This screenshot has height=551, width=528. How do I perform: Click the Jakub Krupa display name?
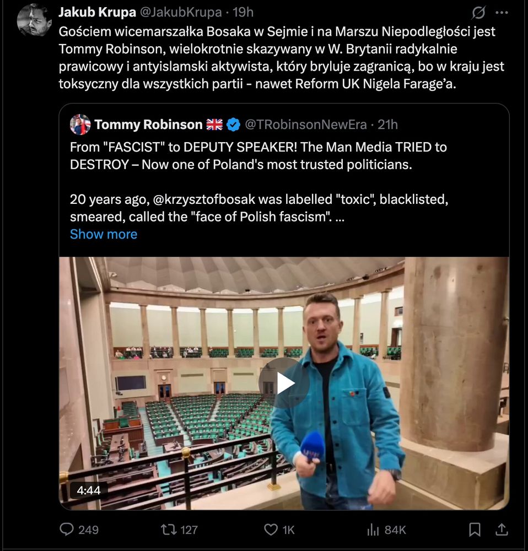[97, 12]
